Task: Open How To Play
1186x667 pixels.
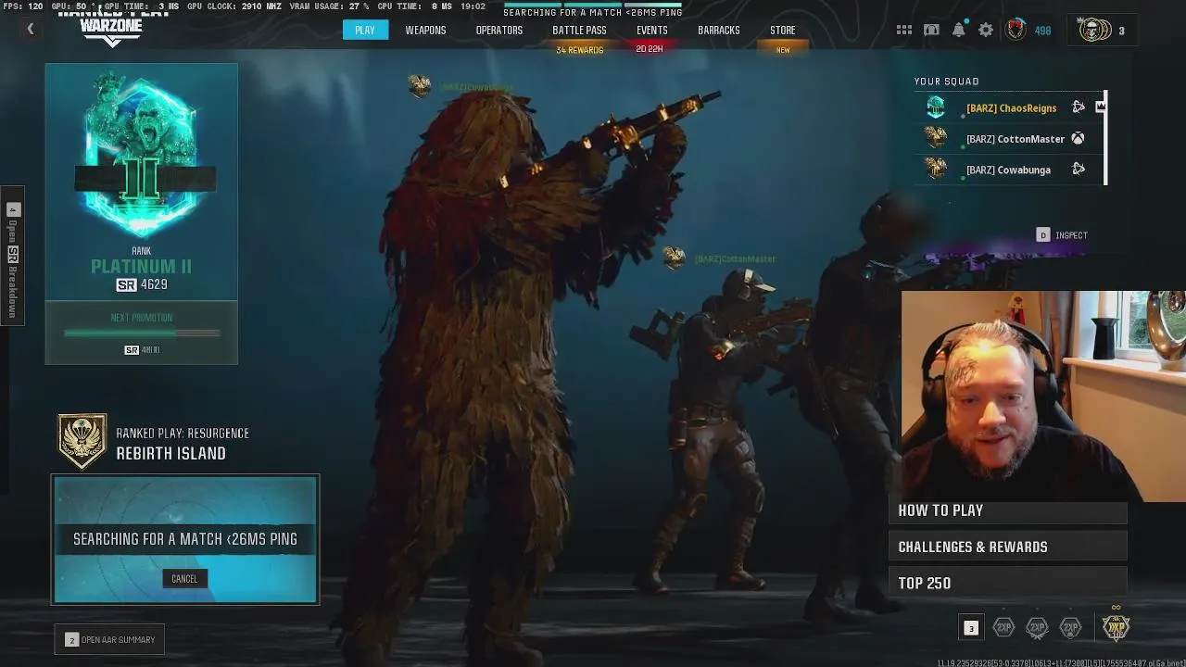Action: pyautogui.click(x=1007, y=510)
